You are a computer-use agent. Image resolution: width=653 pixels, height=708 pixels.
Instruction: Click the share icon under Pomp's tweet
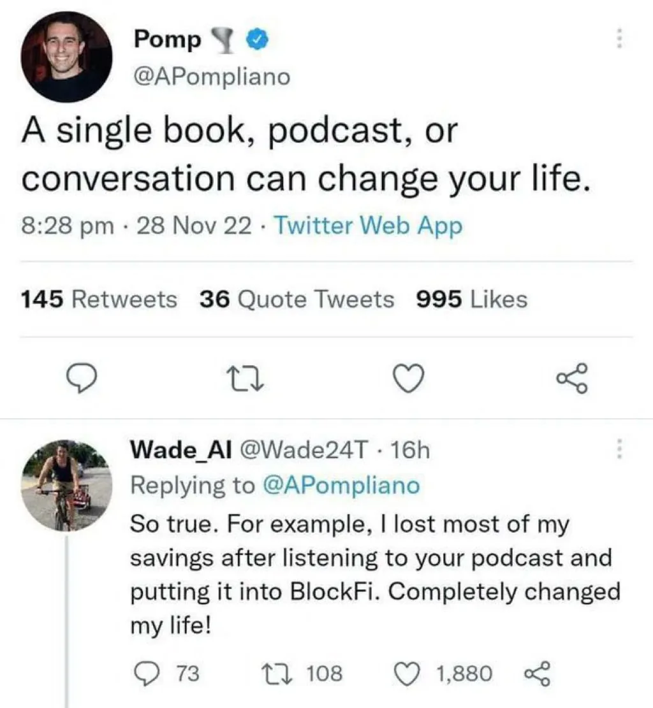click(569, 379)
